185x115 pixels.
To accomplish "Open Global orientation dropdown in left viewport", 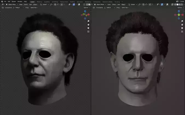I will (x=45, y=4).
